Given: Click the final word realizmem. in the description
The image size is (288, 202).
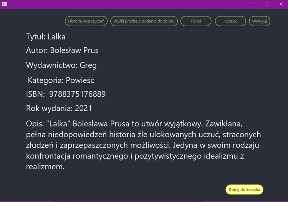Looking at the screenshot, I should (x=45, y=167).
